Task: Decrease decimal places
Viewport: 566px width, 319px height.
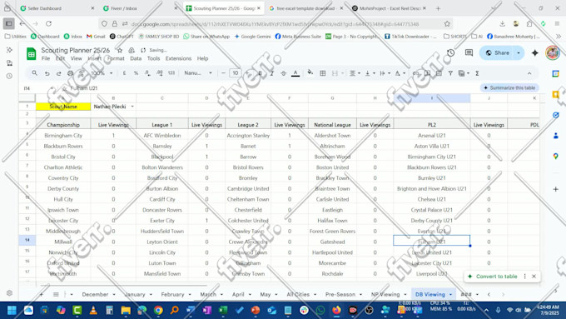Action: [147, 73]
